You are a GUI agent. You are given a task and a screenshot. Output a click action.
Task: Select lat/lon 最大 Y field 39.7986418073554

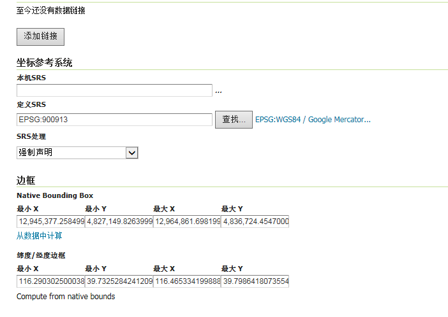(255, 281)
